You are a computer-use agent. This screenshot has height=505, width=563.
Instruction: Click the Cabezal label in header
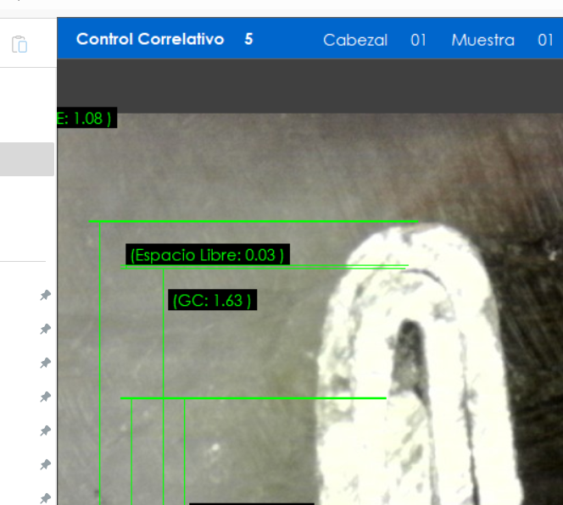tap(355, 40)
